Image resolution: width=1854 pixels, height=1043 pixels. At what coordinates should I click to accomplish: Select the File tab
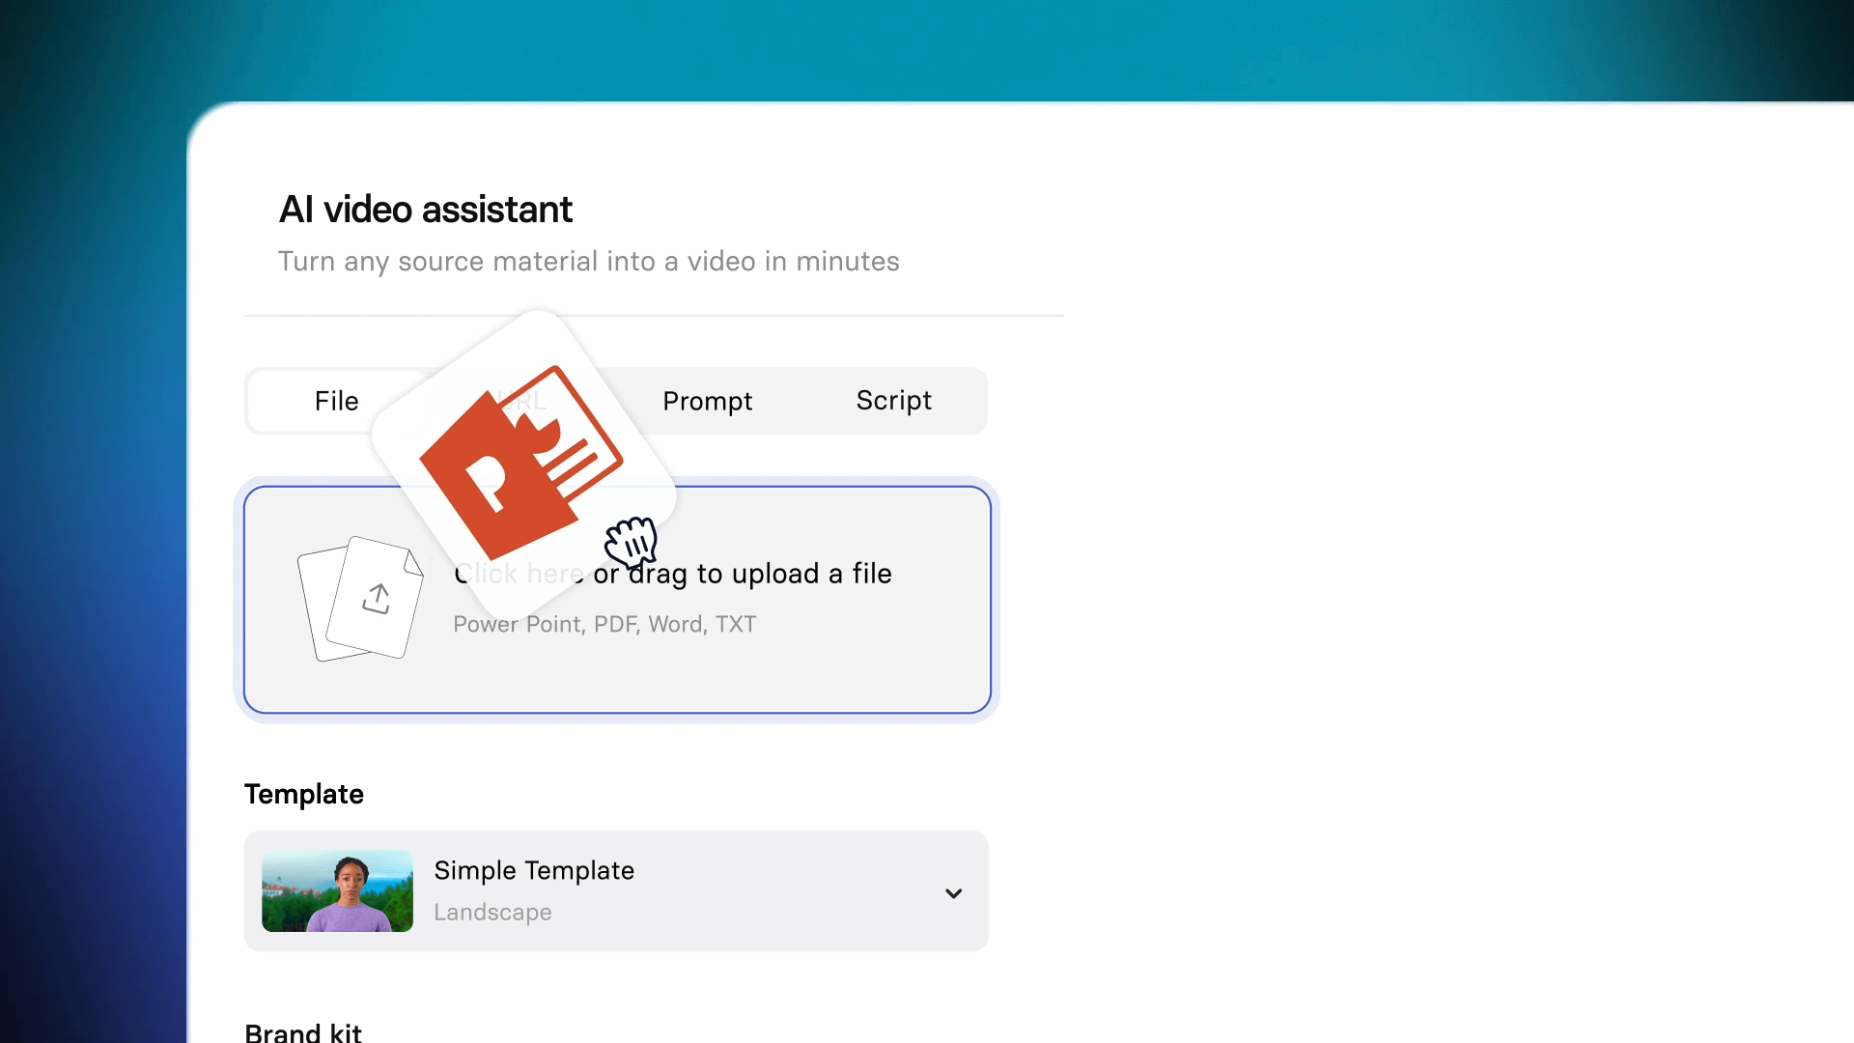click(336, 401)
